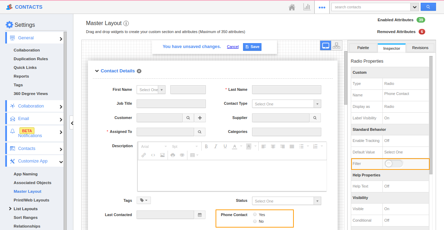Image resolution: width=444 pixels, height=230 pixels.
Task: Open the Status dropdown
Action: (286, 201)
